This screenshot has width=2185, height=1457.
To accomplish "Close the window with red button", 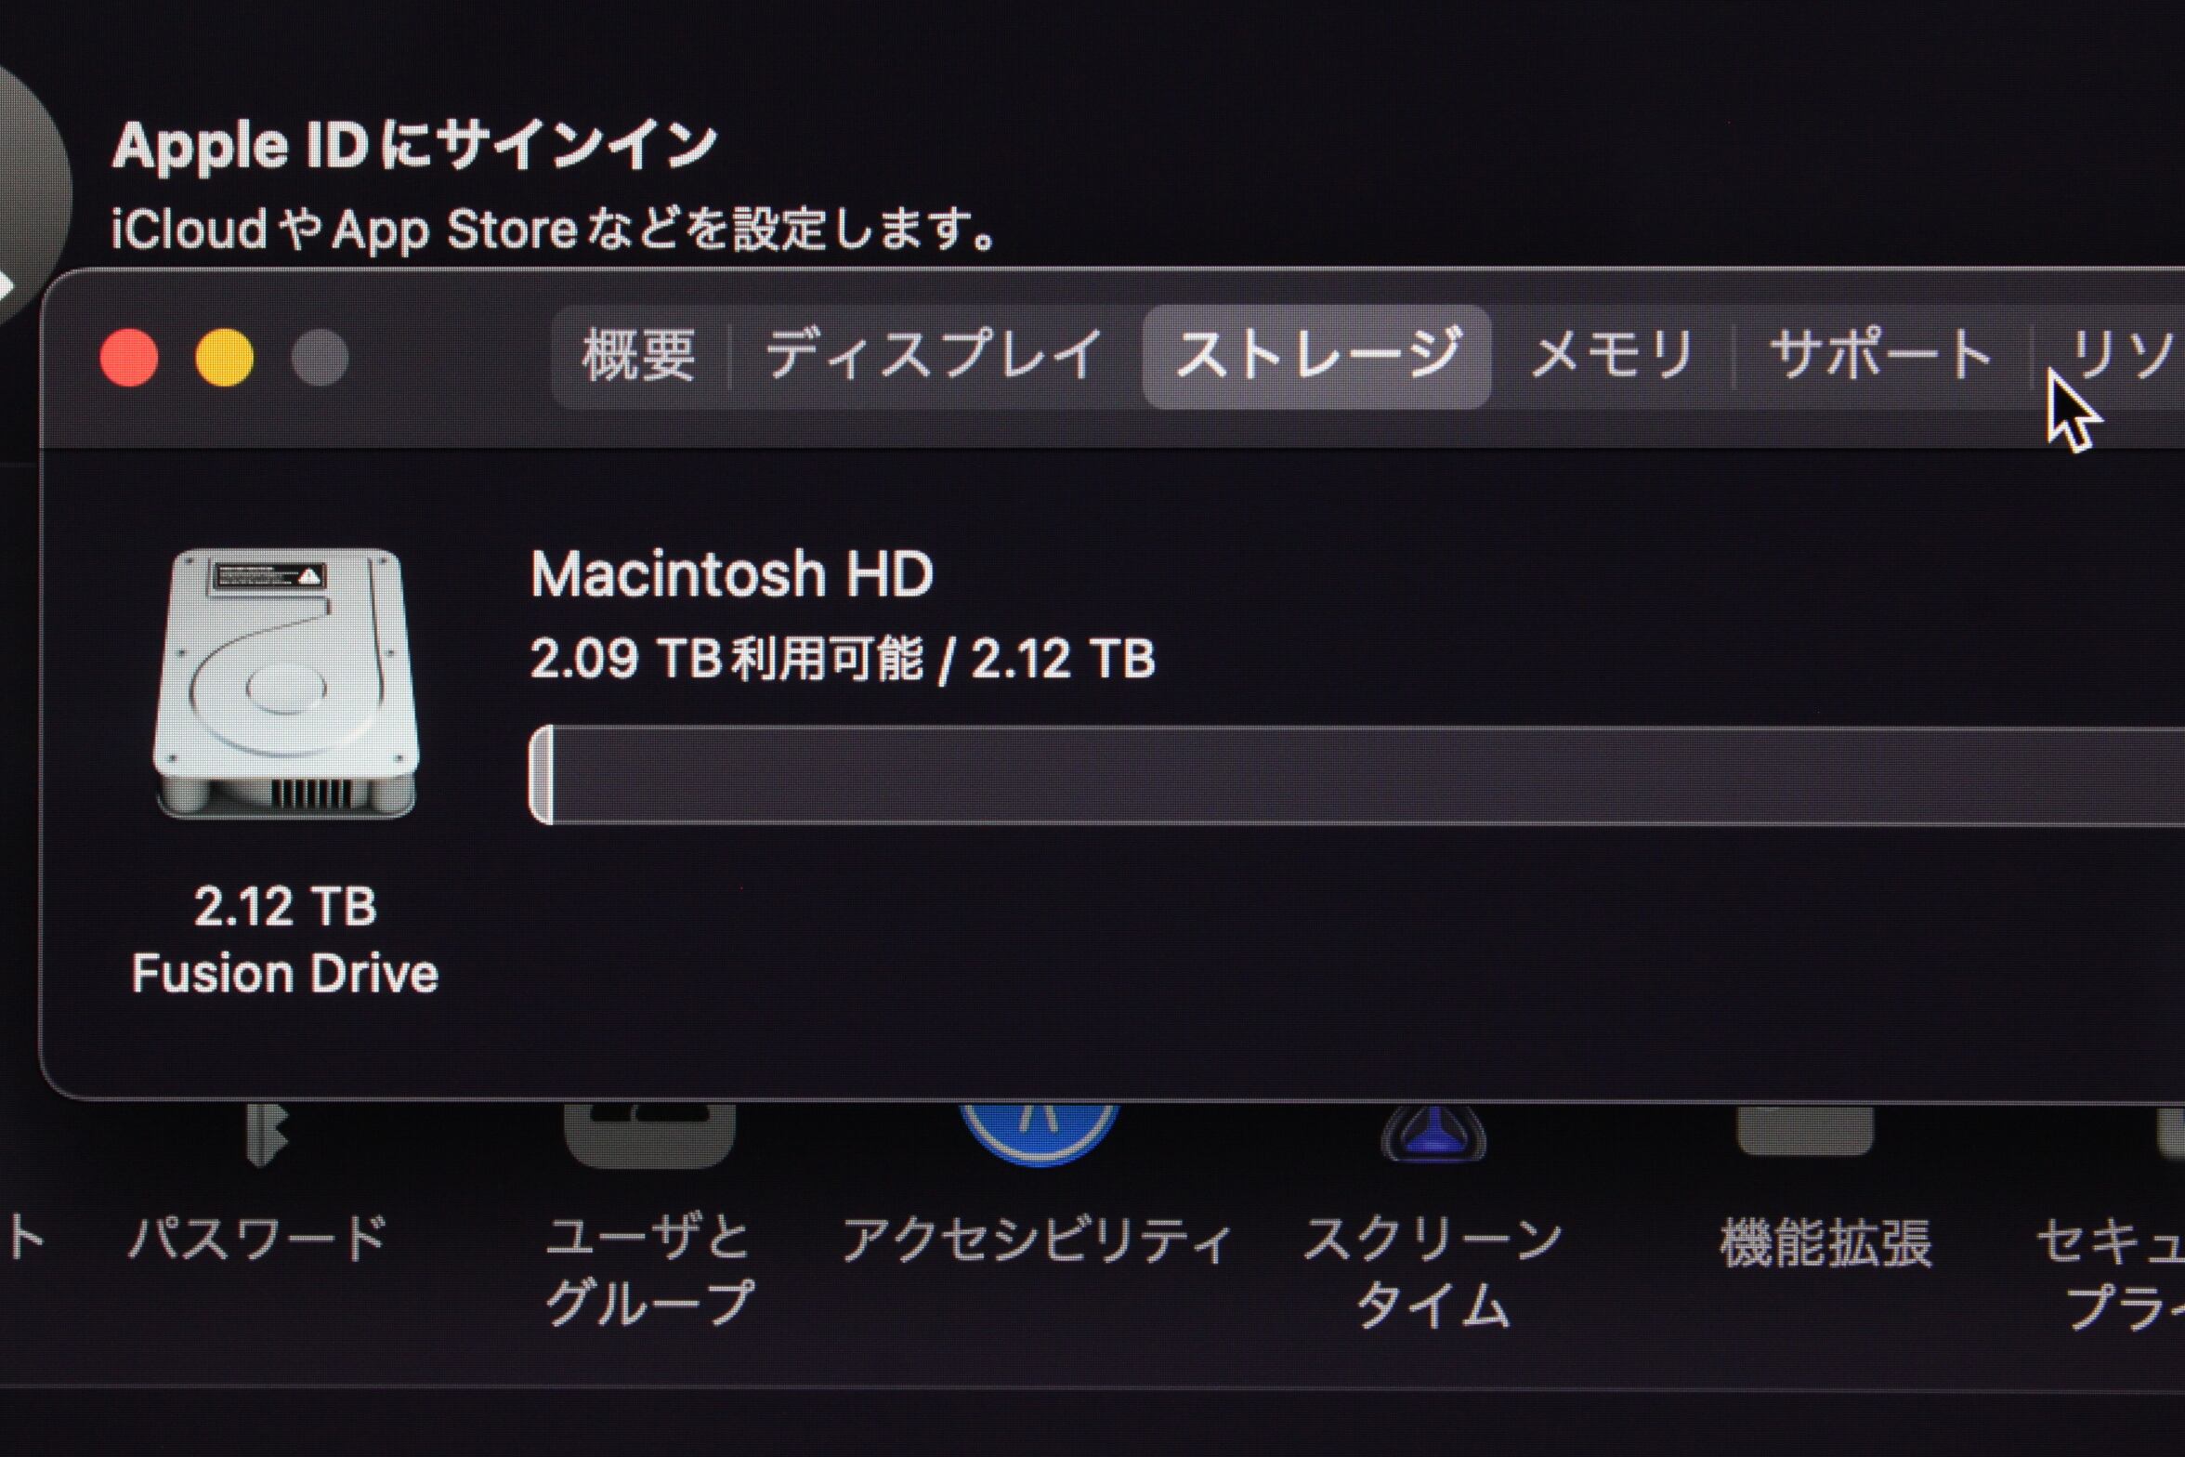I will click(x=129, y=358).
